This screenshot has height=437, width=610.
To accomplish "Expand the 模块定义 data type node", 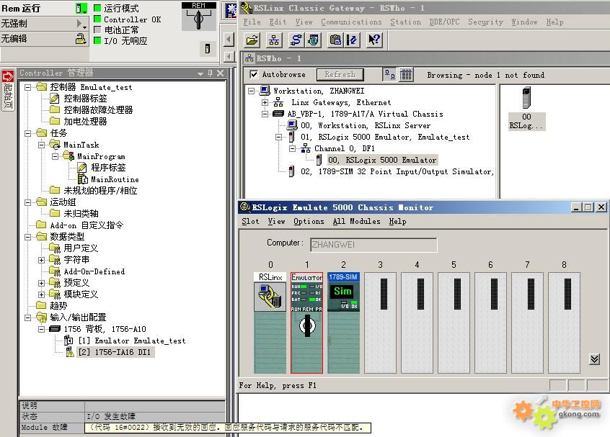I will point(42,294).
